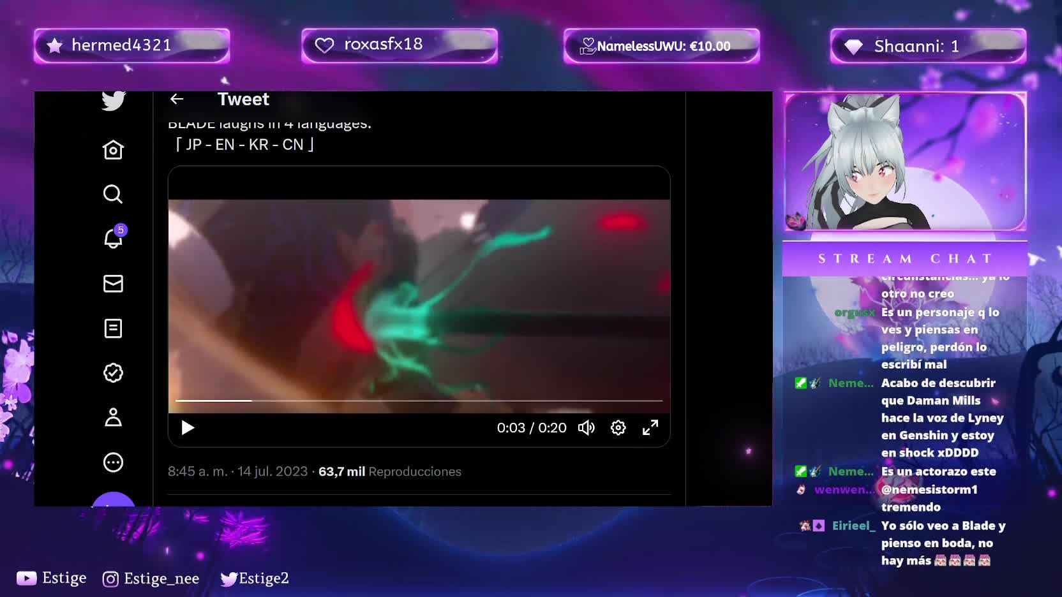Seek along the video progress bar
The width and height of the screenshot is (1062, 597).
419,401
